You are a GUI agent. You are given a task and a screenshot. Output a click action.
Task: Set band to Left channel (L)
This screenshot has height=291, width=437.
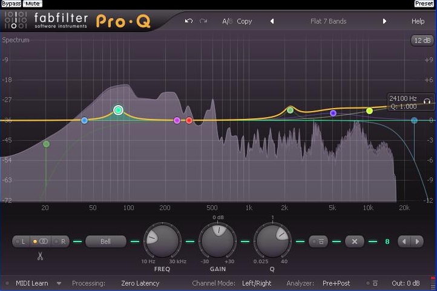point(21,241)
